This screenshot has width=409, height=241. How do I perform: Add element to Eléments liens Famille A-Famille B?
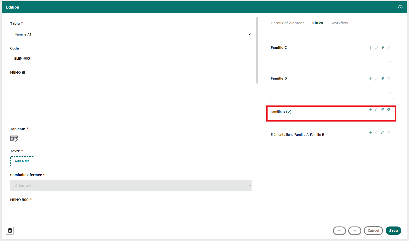tap(370, 132)
